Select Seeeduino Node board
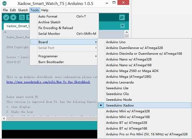 click(x=145, y=99)
